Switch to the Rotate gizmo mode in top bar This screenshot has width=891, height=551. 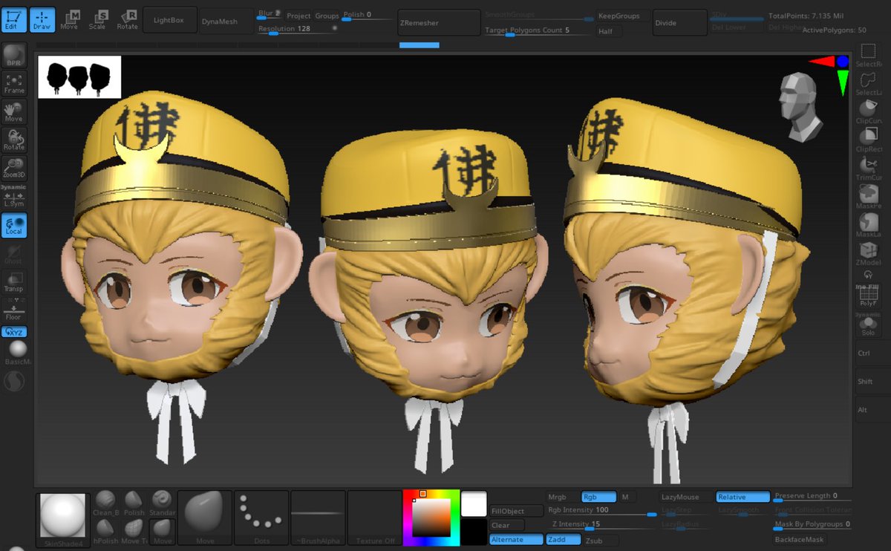click(127, 20)
